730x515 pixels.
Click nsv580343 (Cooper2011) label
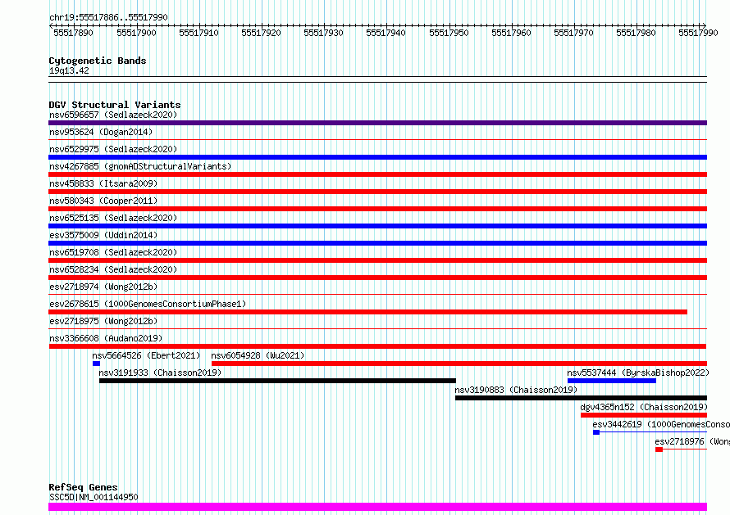coord(103,201)
